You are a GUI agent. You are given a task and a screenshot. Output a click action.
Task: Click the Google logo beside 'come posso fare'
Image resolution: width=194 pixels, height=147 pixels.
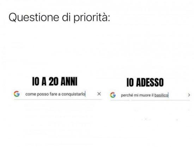[17, 94]
